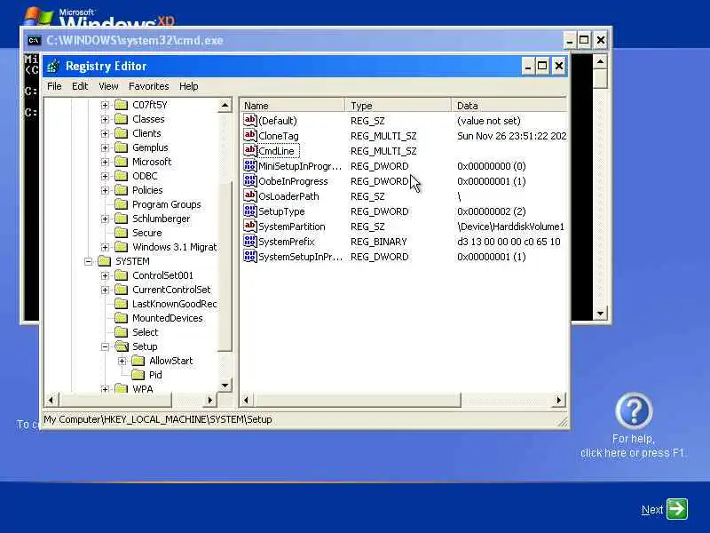710x533 pixels.
Task: Select the Secure folder icon
Action: coord(121,233)
